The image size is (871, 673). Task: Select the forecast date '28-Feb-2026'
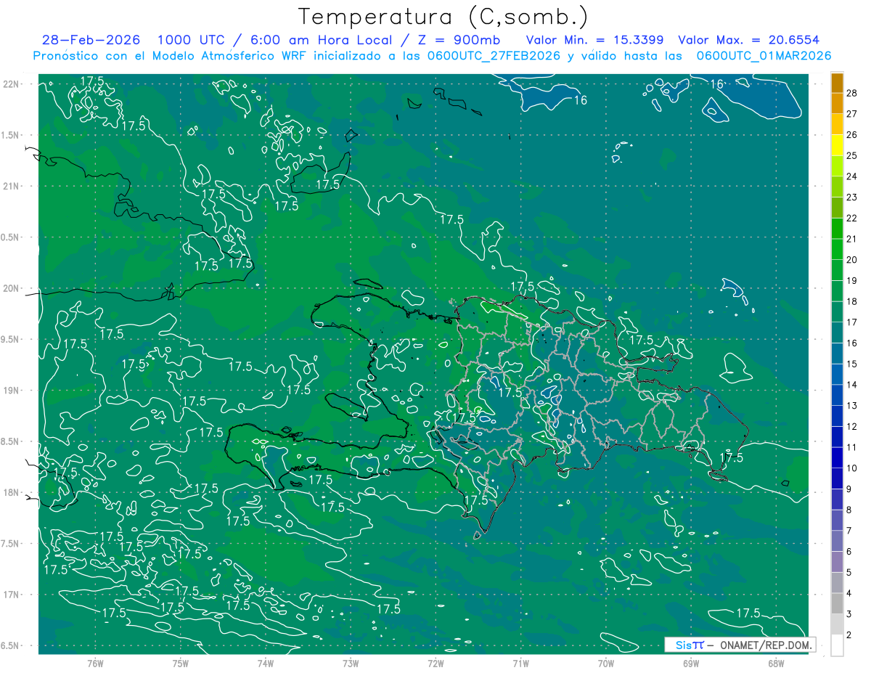click(x=91, y=40)
